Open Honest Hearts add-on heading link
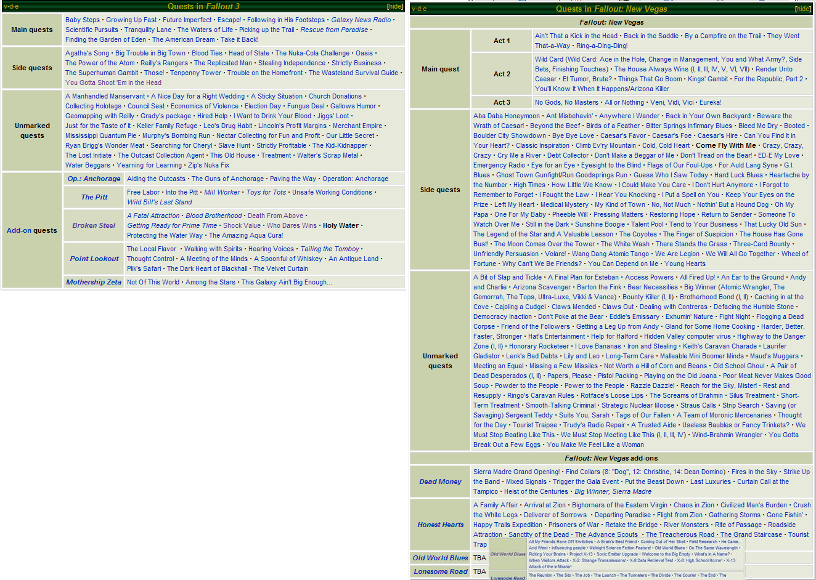Viewport: 816px width, 580px height. (440, 525)
